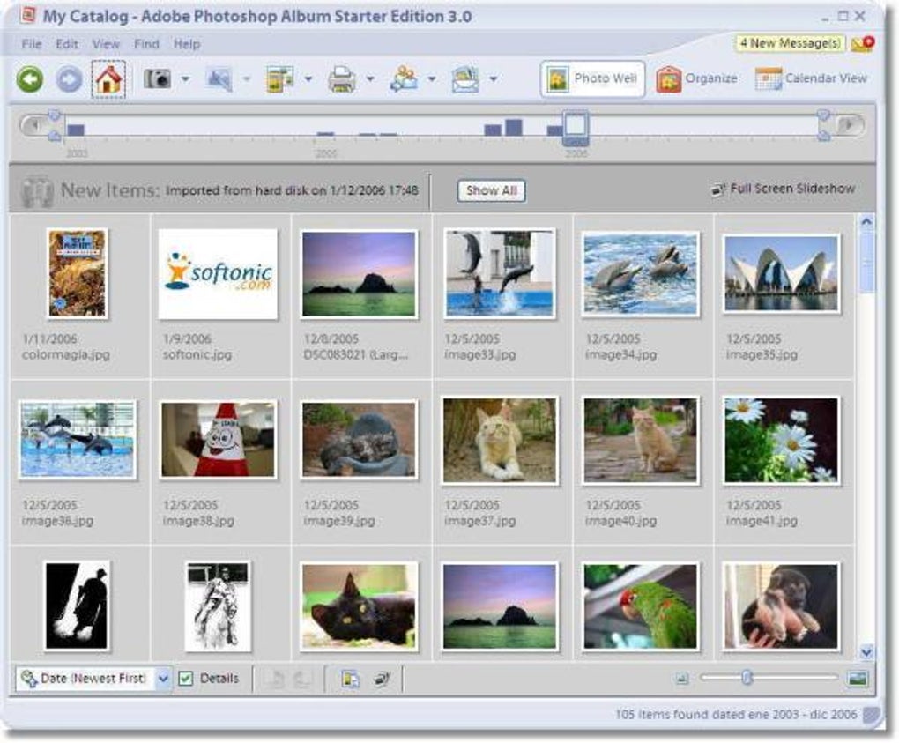Click the envelope new messages icon

coord(861,43)
